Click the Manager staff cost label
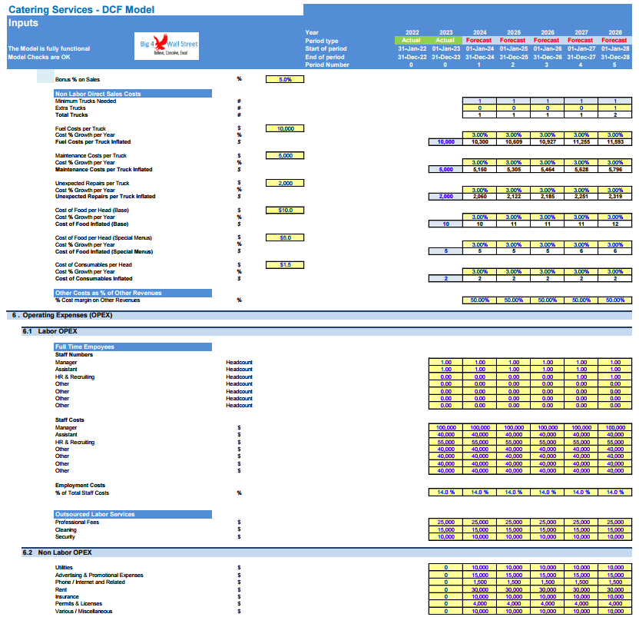 [x=66, y=427]
